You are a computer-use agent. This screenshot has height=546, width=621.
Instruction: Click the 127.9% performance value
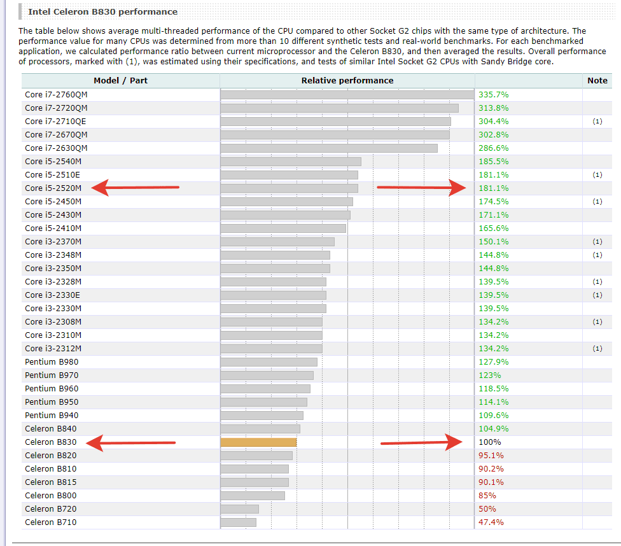click(494, 362)
